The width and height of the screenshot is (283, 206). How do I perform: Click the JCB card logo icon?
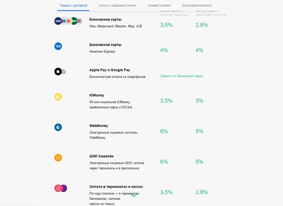(79, 21)
